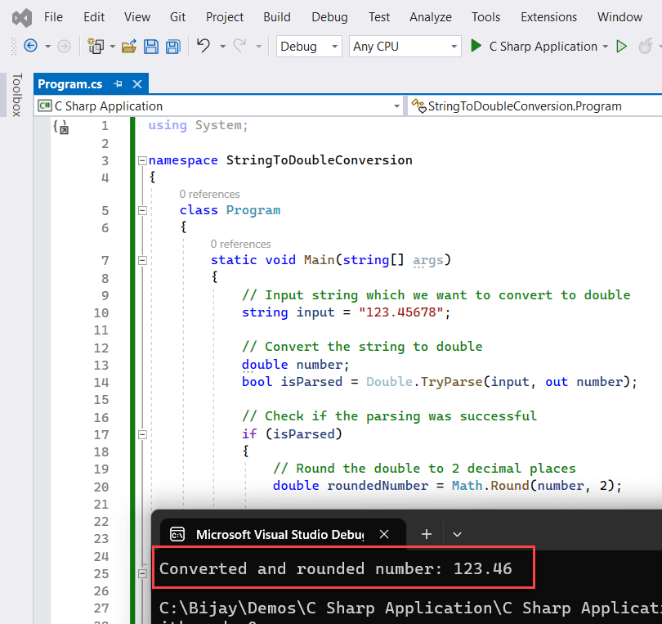Click the Save icon
The width and height of the screenshot is (662, 624).
151,47
